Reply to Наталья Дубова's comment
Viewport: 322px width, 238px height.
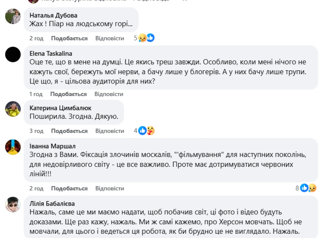pos(110,38)
